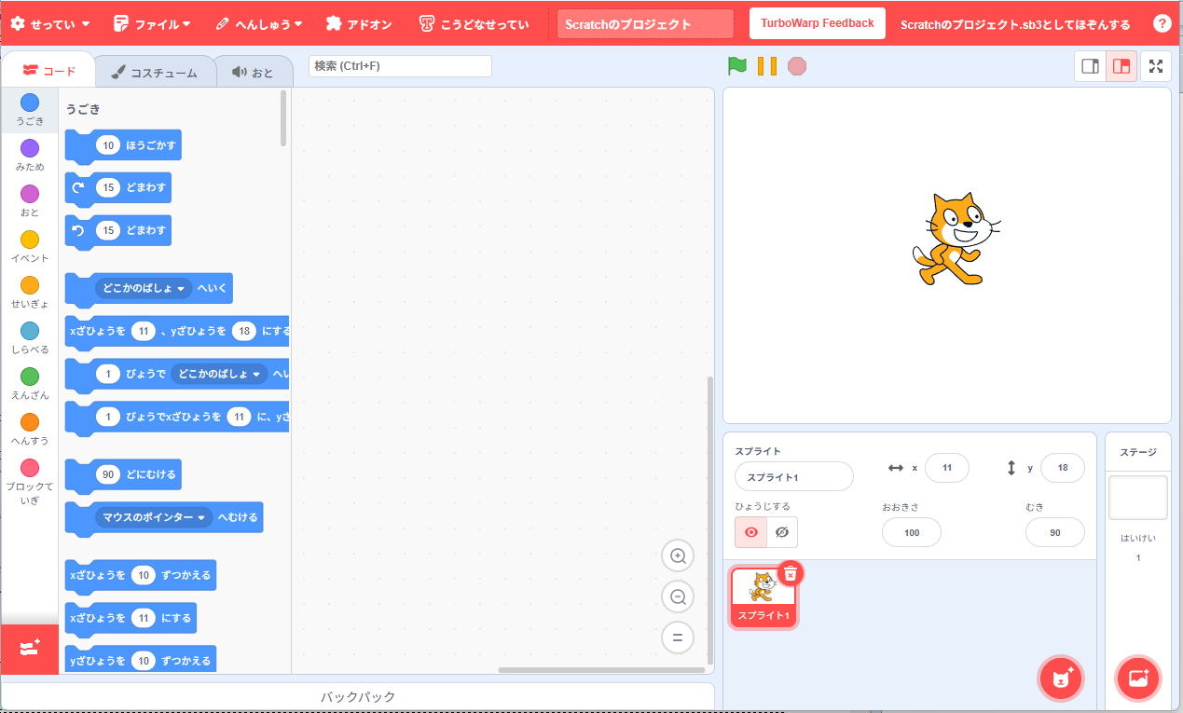Delete スプライト1 using the trash icon

pyautogui.click(x=790, y=573)
